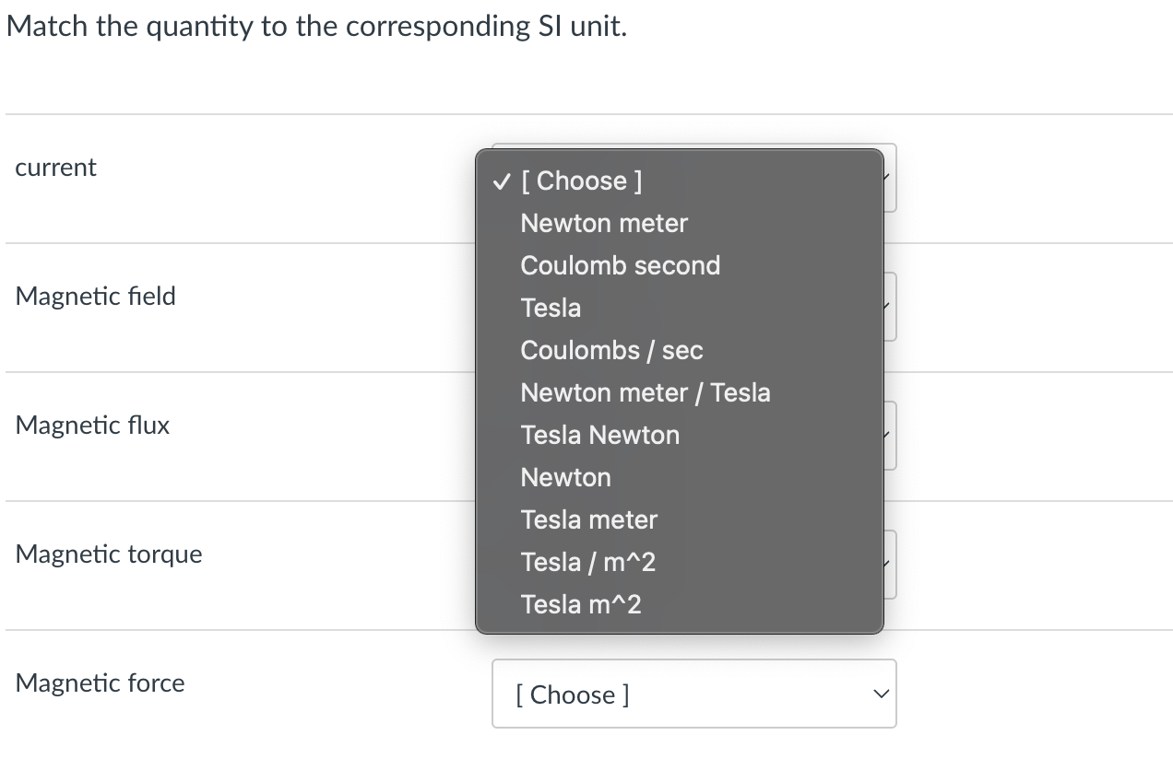Click the "Magnetic flux" text
This screenshot has height=770, width=1173.
[92, 426]
